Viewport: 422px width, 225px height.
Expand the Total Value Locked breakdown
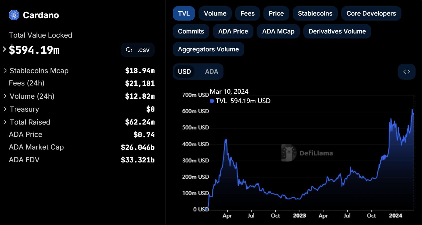pos(4,49)
